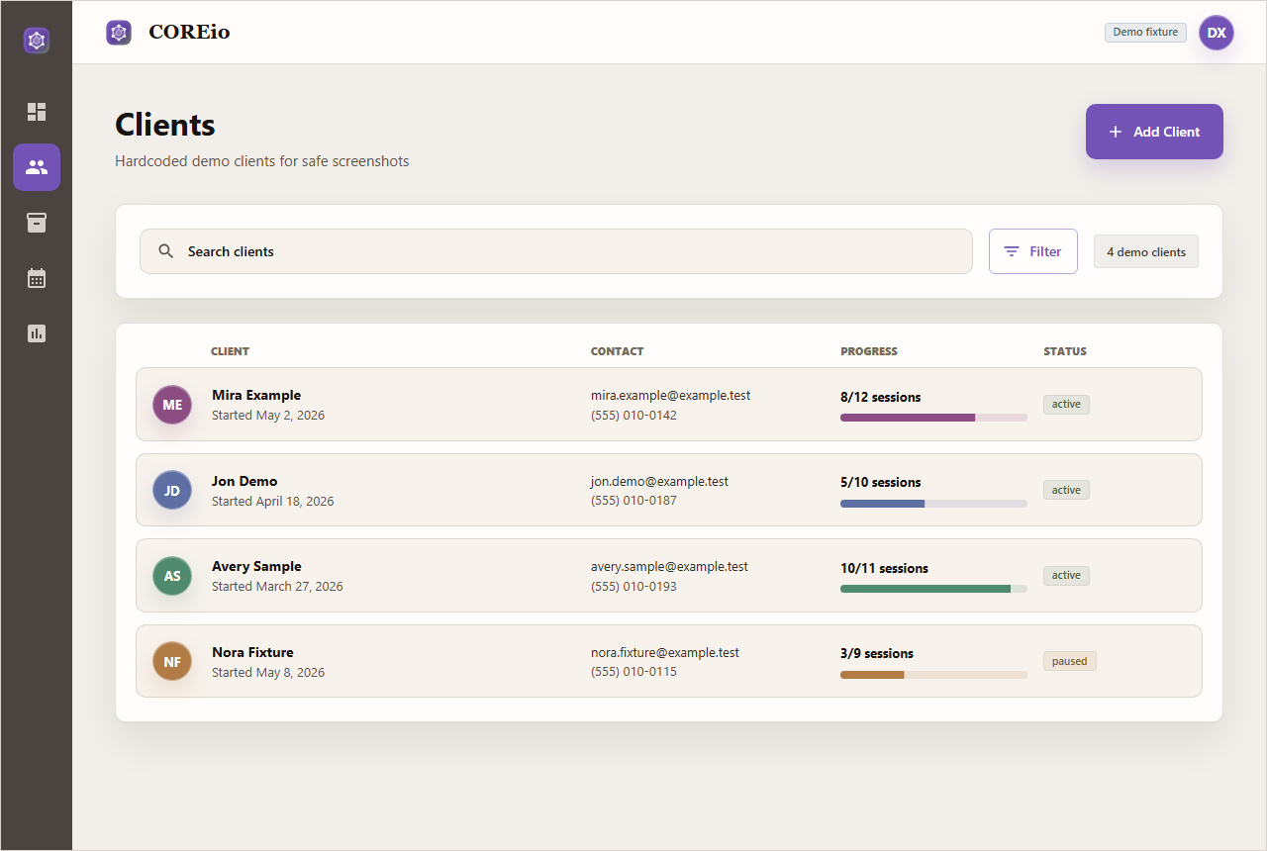Click the ME avatar for Mira Example
The image size is (1267, 851).
tap(172, 405)
